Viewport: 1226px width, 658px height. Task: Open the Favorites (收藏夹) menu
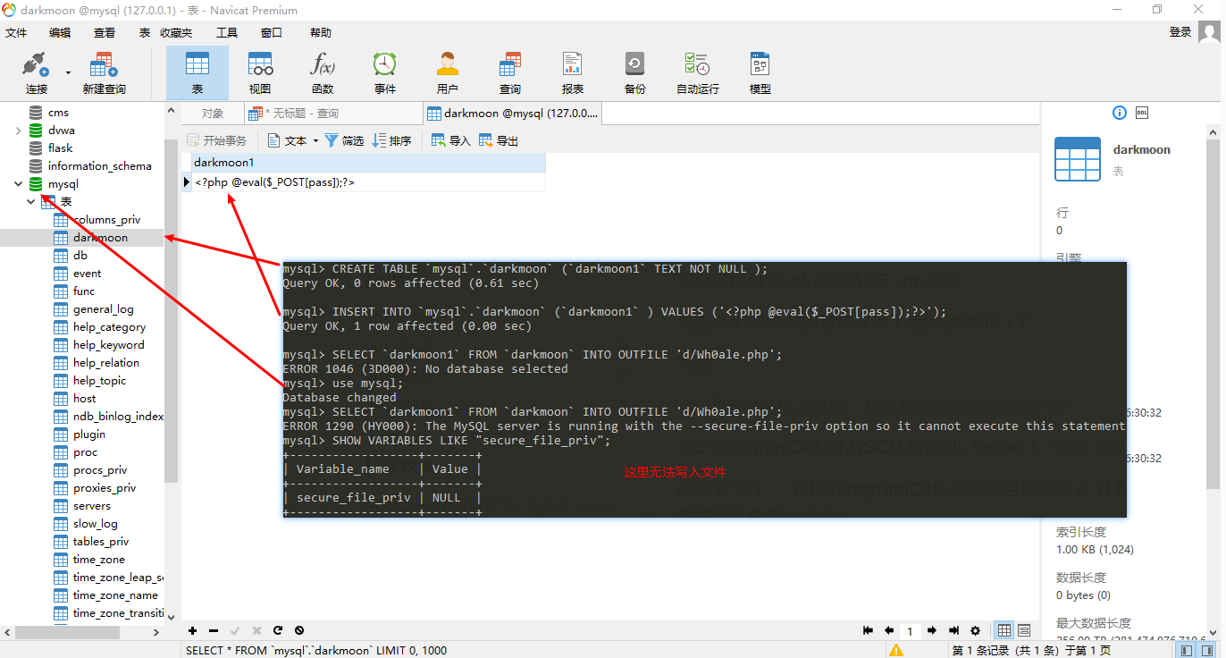click(x=176, y=32)
